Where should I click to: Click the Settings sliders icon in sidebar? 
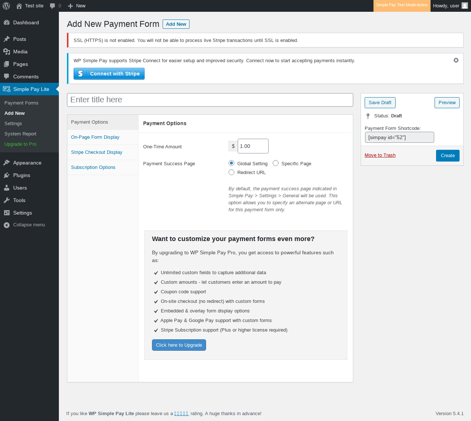7,213
